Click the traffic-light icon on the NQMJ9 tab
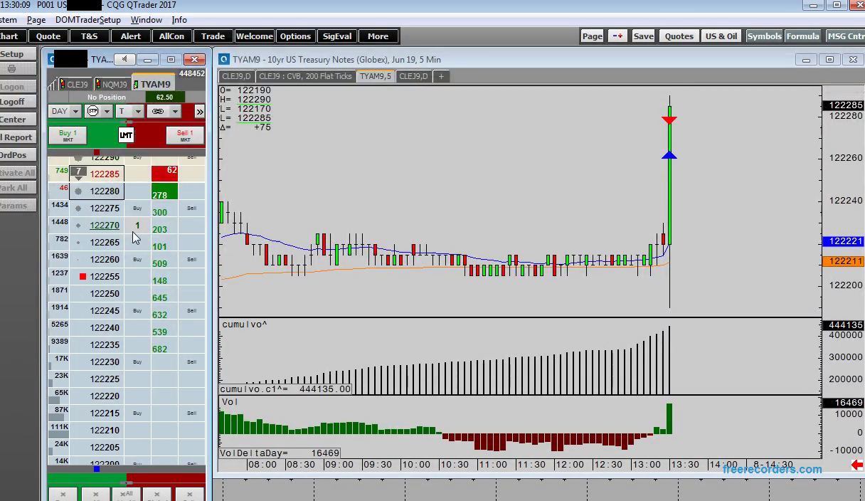The height and width of the screenshot is (501, 865). click(x=98, y=84)
